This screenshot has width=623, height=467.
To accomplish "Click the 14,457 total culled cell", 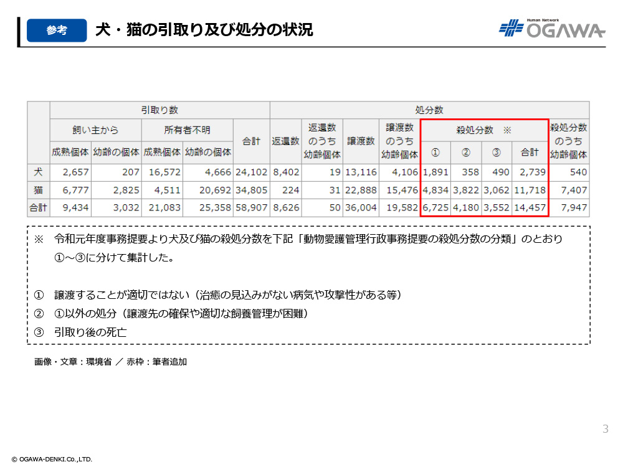I will point(530,207).
